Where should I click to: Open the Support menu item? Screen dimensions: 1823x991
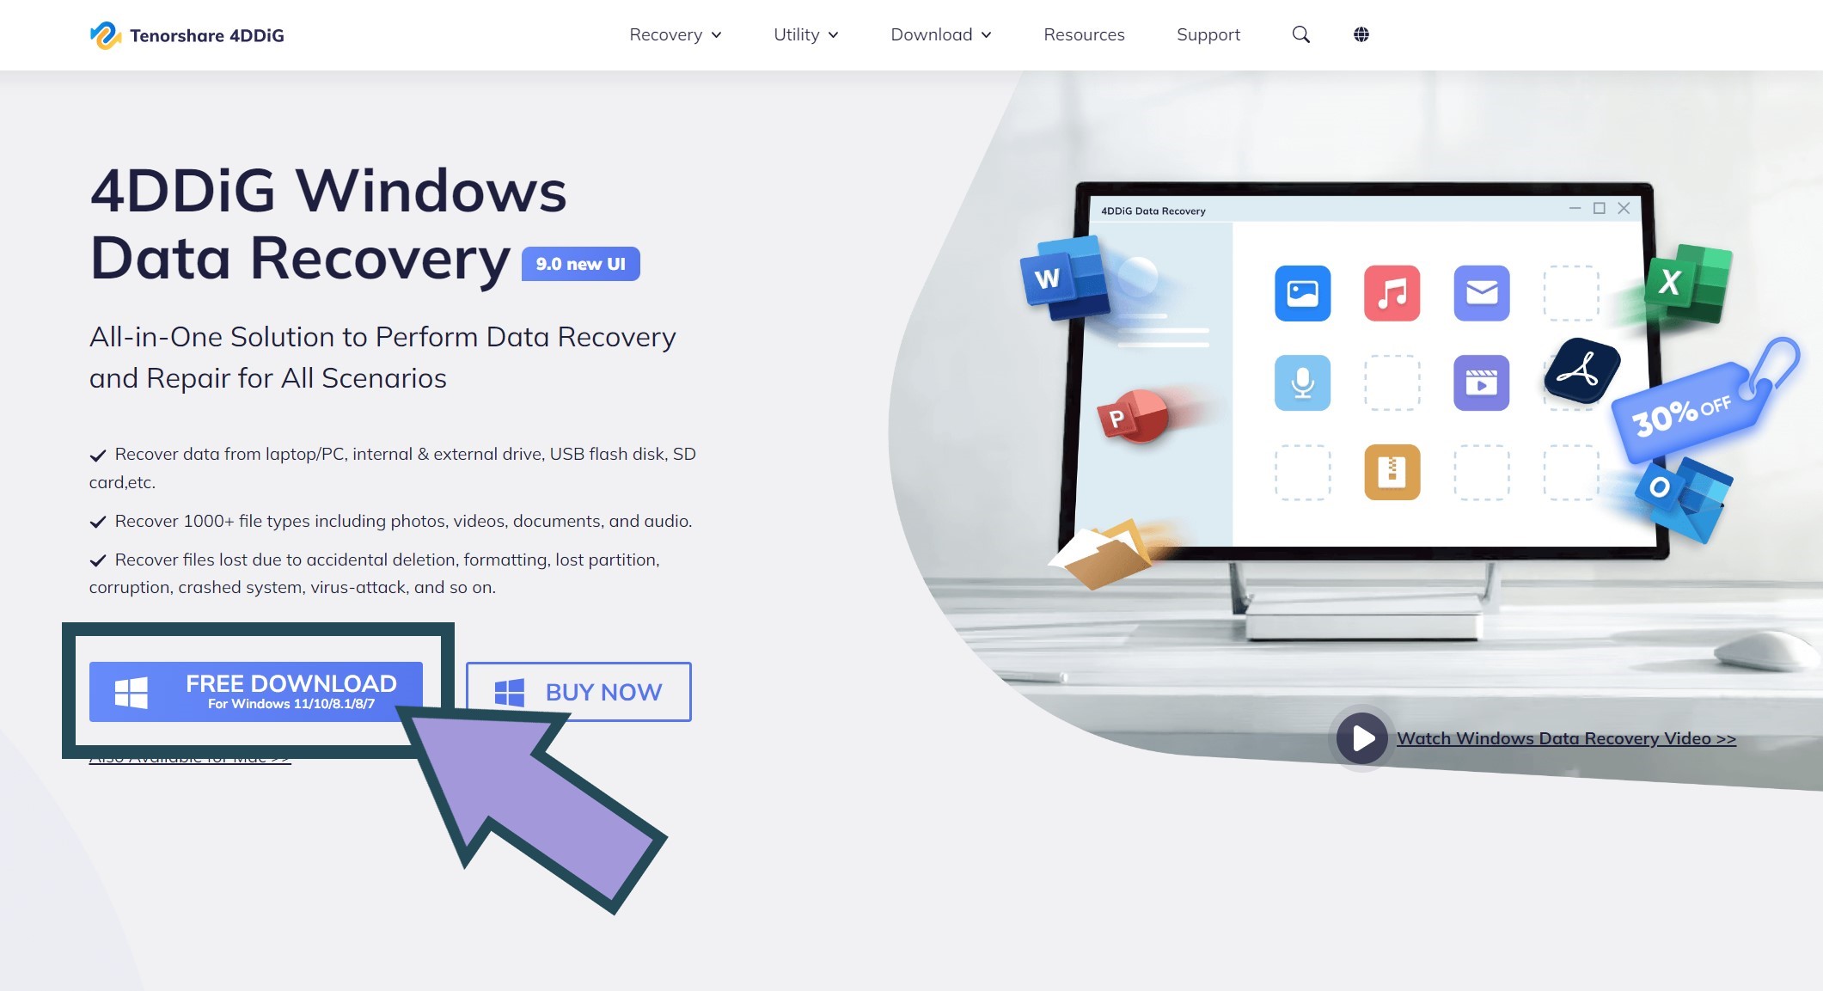point(1206,34)
